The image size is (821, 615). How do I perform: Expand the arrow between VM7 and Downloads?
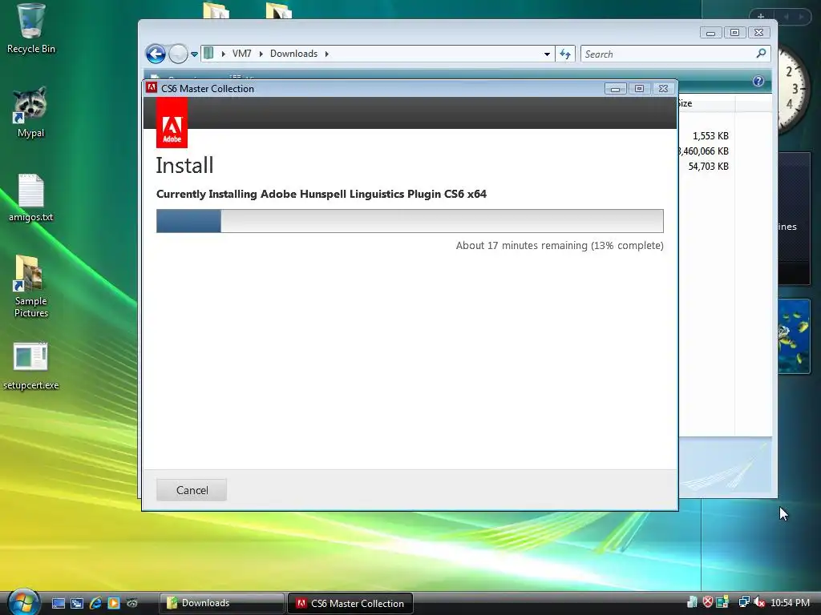(x=261, y=54)
